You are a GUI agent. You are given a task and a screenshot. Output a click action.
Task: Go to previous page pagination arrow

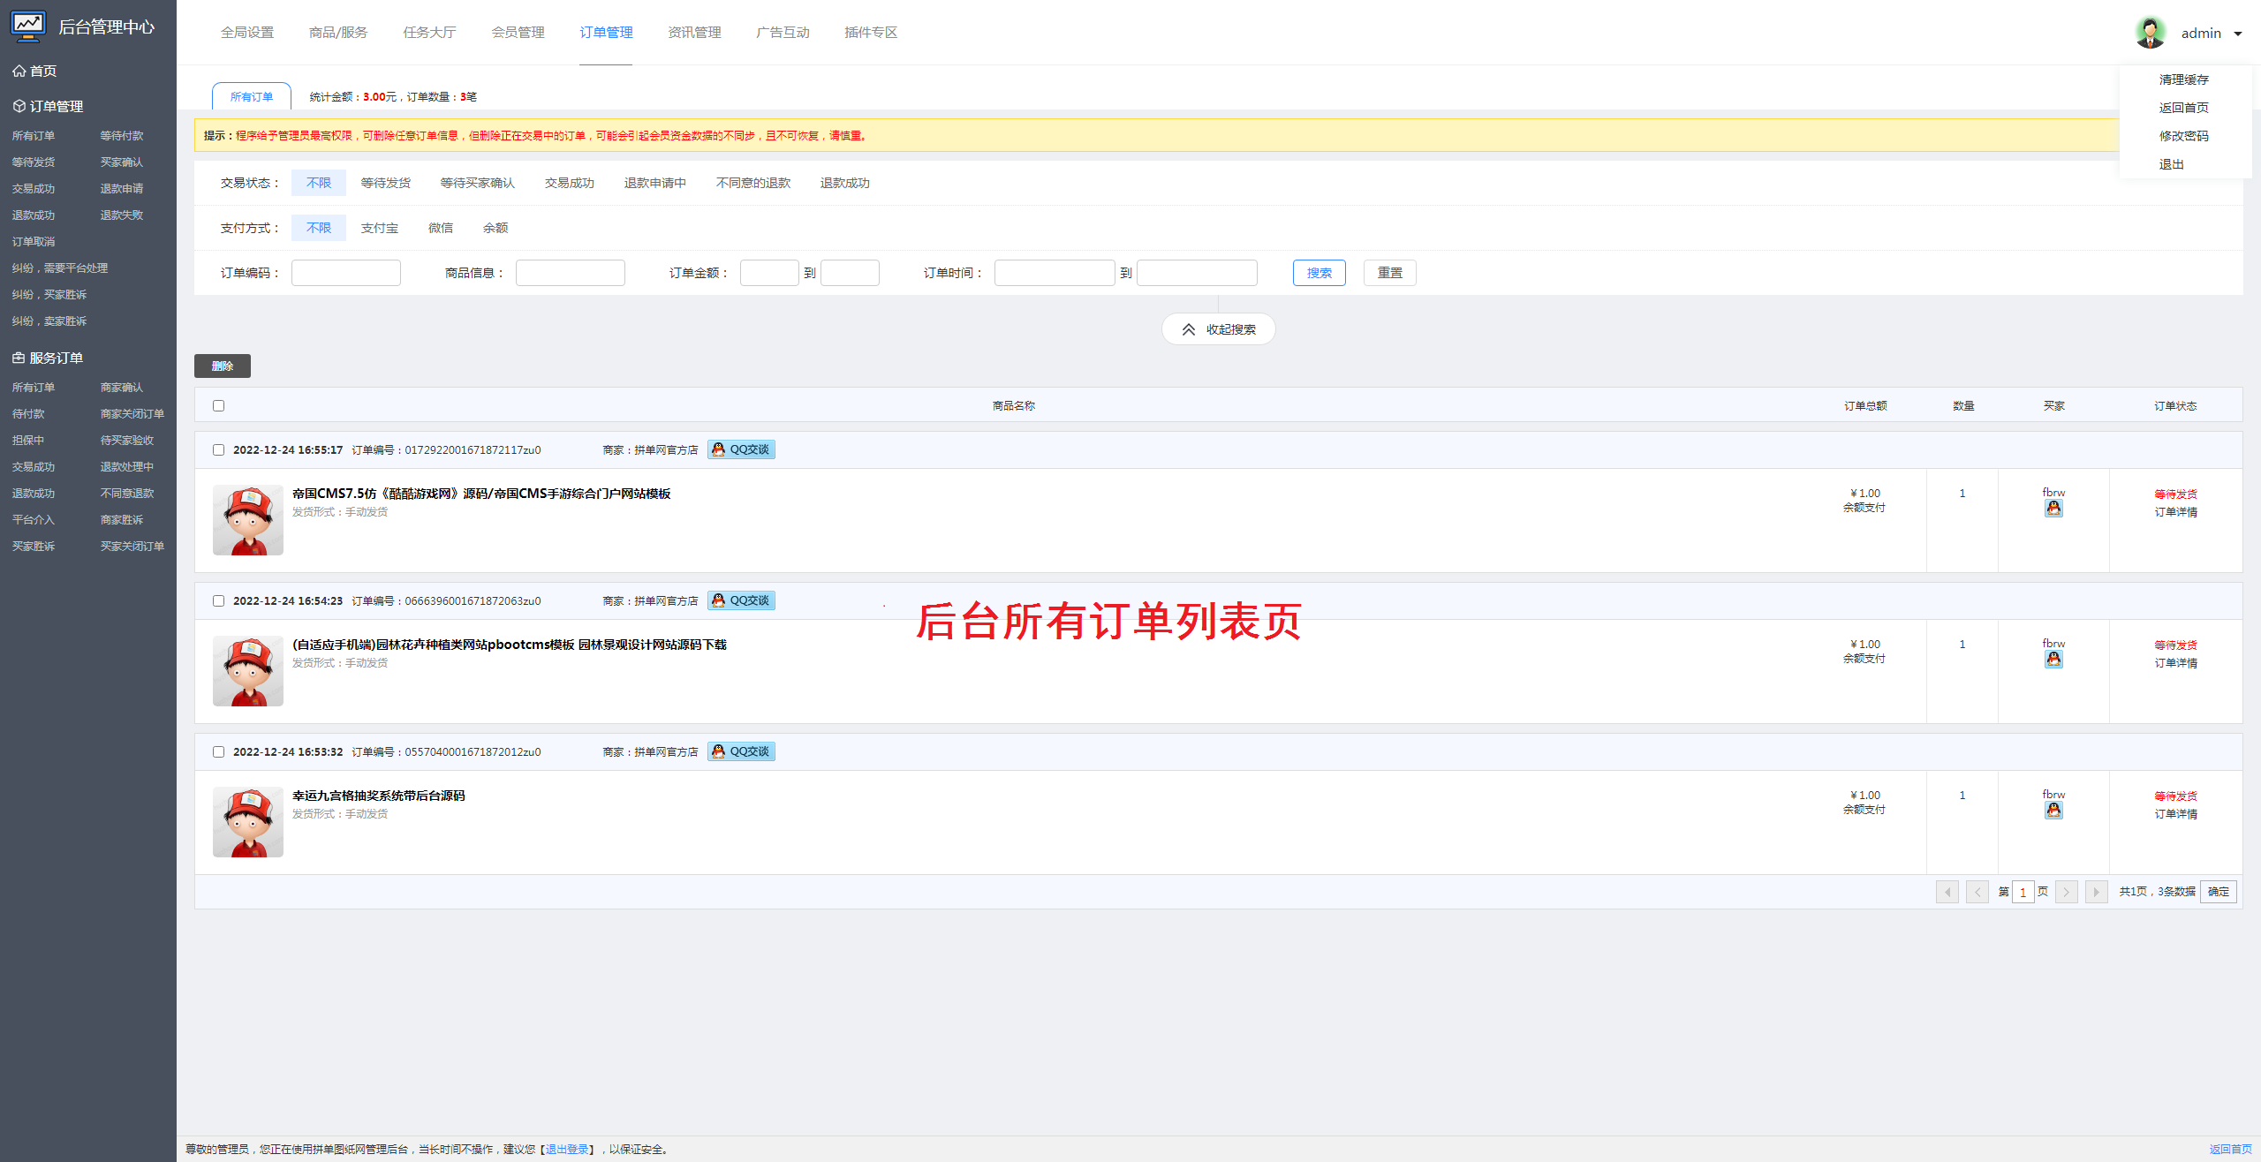1977,892
